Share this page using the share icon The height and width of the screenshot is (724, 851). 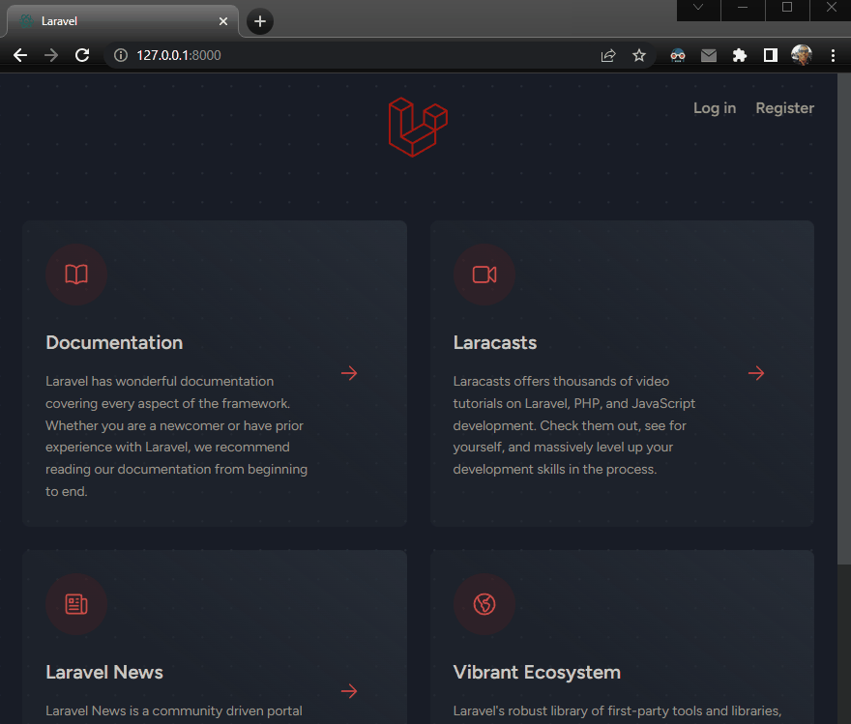(x=608, y=55)
